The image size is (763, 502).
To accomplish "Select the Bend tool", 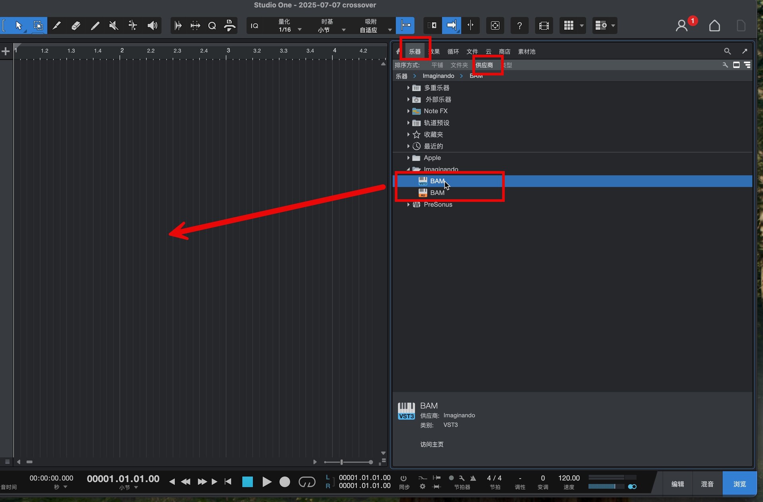I will pyautogui.click(x=133, y=26).
